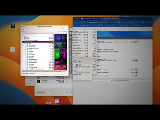The image size is (160, 120).
Task: Click the Applied Acoustics Systems folder icon
Action: tap(28, 69)
